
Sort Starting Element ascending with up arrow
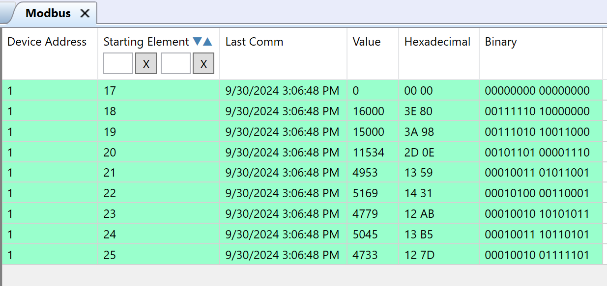207,42
